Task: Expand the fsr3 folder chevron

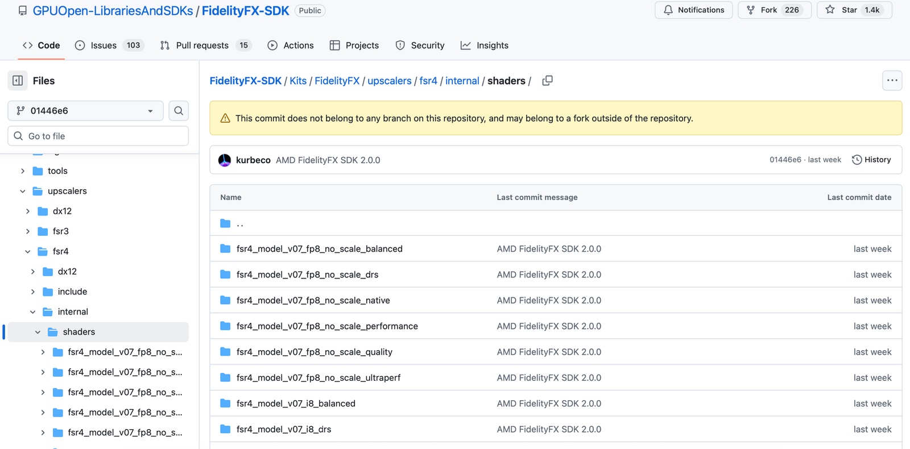Action: 28,231
